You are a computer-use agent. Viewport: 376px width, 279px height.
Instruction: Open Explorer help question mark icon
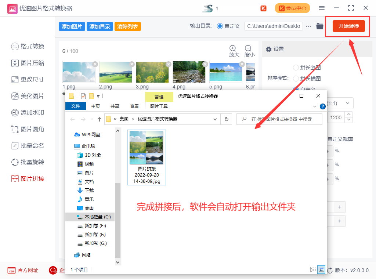tap(323, 106)
